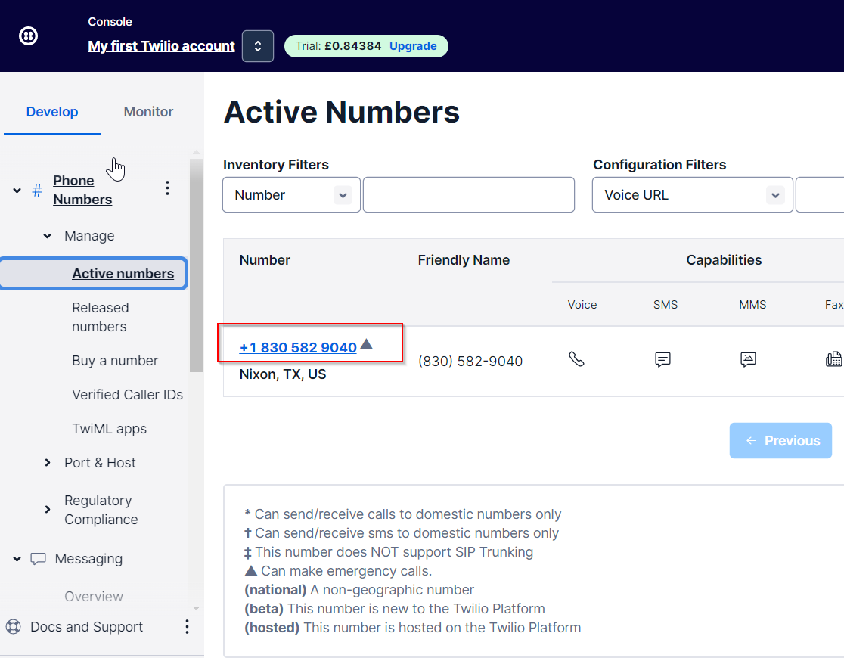Go to Buy a number
This screenshot has height=658, width=844.
tap(115, 361)
